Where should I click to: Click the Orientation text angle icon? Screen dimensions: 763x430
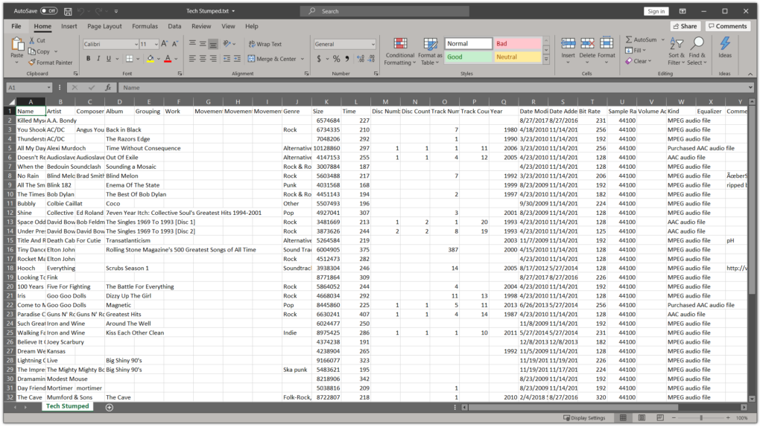tap(227, 44)
